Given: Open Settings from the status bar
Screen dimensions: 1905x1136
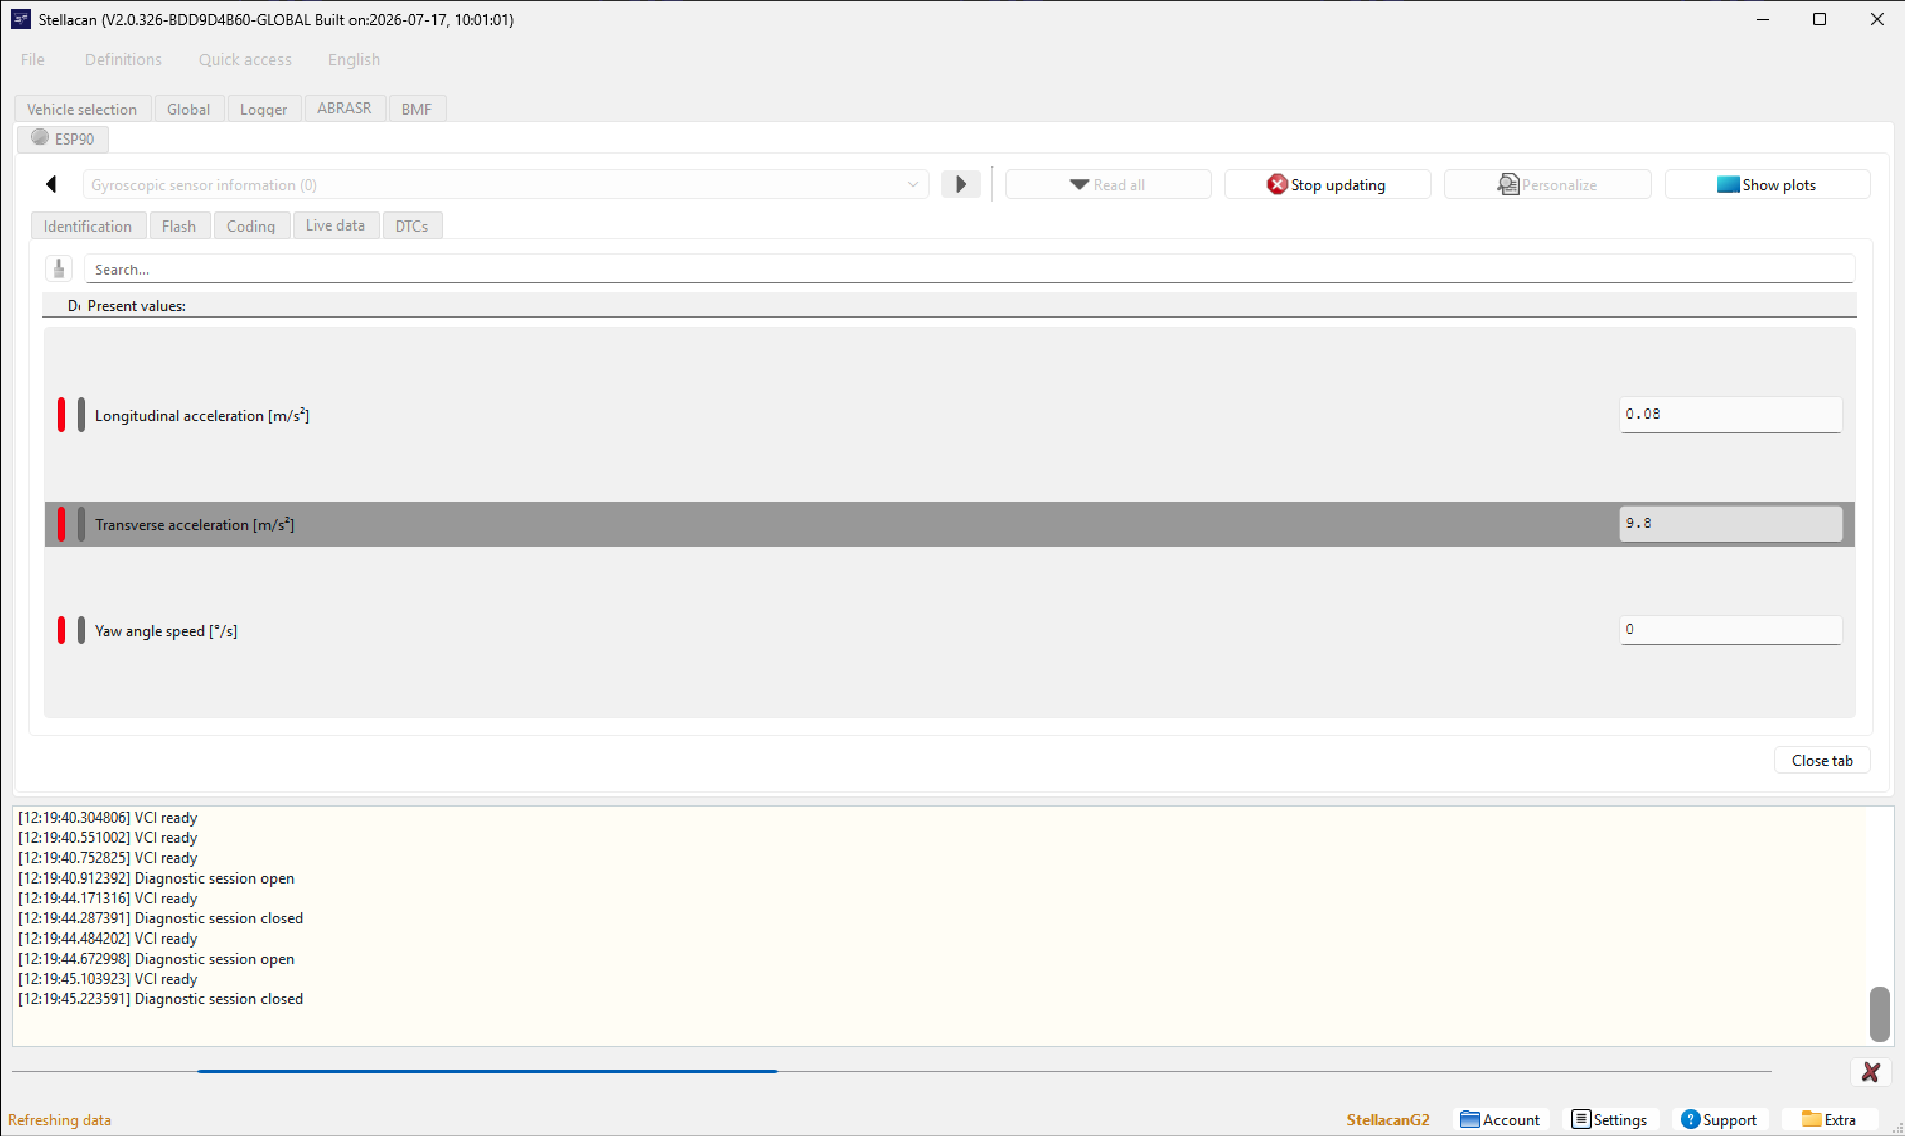Looking at the screenshot, I should point(1609,1120).
